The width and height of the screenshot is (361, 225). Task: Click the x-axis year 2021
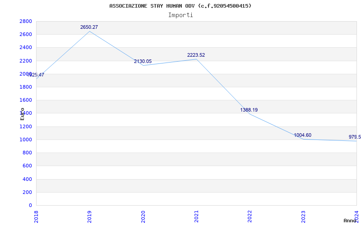(196, 216)
